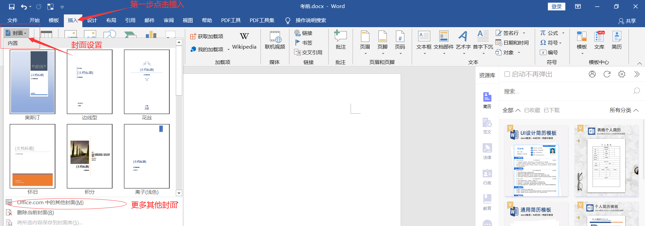Open the 简历 ribbon icon
Screen dimensions: 645x226
pos(617,40)
